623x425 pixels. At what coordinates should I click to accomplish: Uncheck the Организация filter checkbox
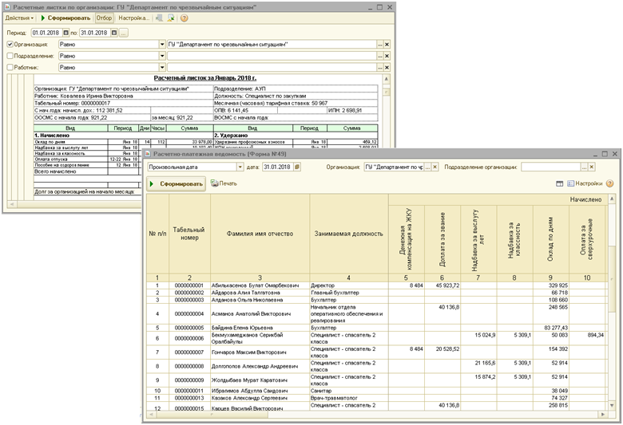point(10,45)
